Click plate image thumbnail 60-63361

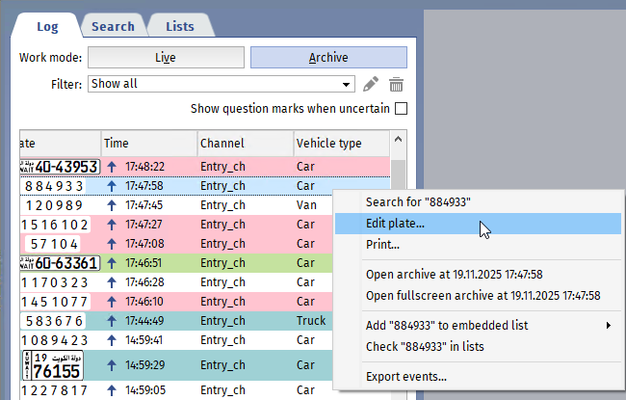click(x=59, y=262)
